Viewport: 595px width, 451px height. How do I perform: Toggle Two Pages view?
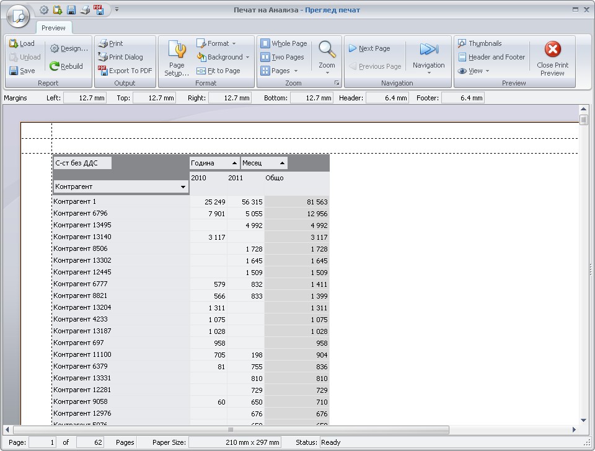click(x=283, y=57)
